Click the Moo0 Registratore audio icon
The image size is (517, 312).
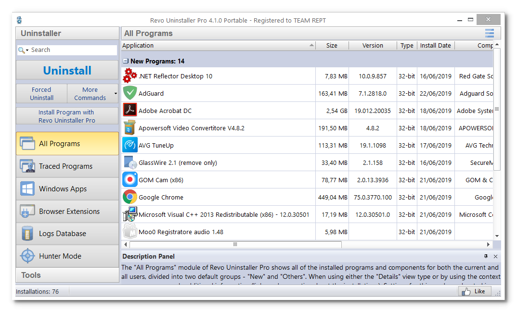pos(129,231)
